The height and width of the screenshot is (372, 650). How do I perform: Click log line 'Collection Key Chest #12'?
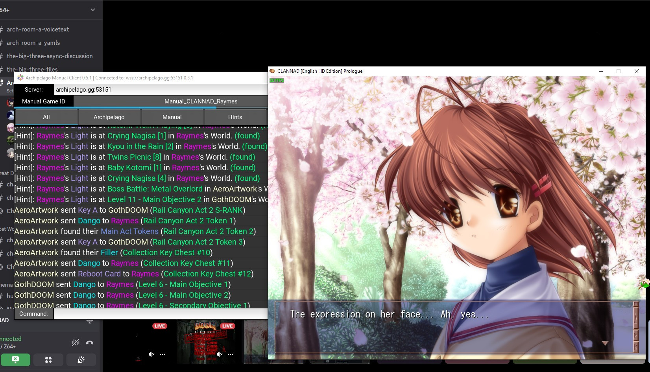coord(134,274)
